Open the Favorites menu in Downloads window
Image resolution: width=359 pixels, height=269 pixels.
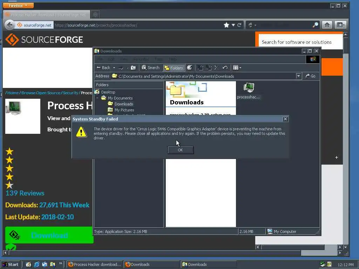[141, 59]
